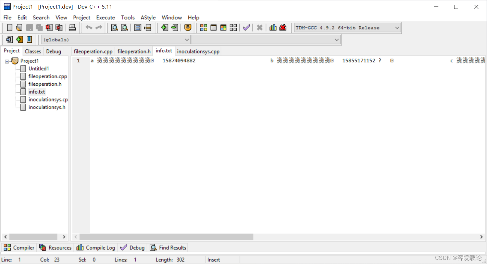Click the Remove from Project minus icon
This screenshot has width=487, height=264.
click(174, 27)
